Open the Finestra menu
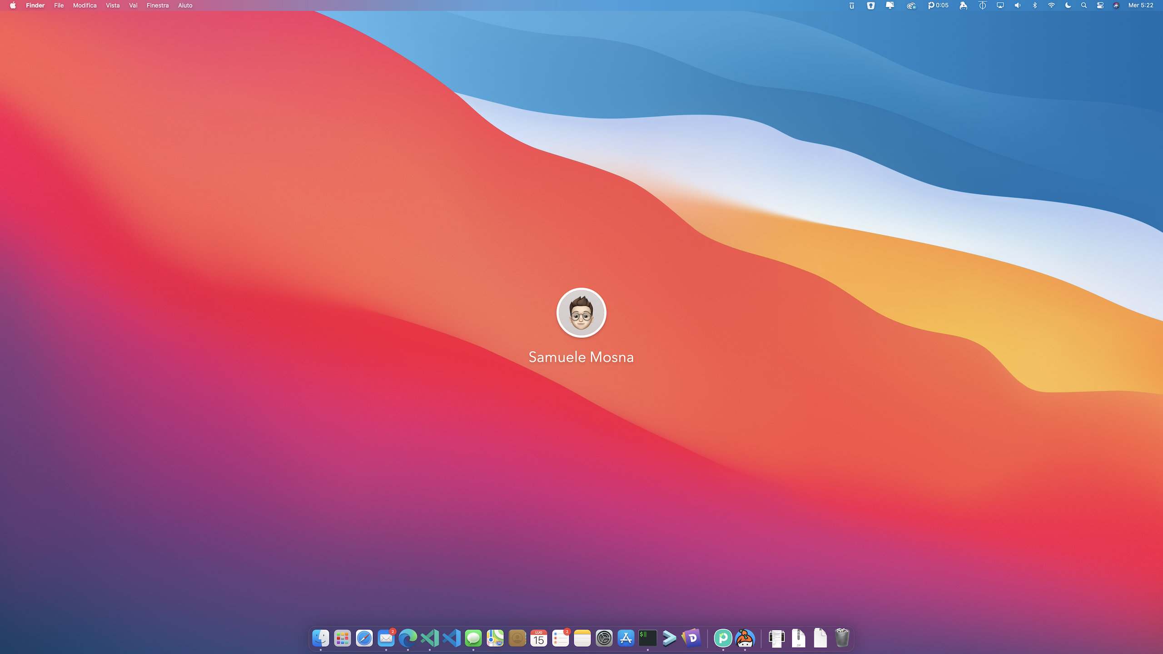This screenshot has width=1163, height=654. click(157, 5)
